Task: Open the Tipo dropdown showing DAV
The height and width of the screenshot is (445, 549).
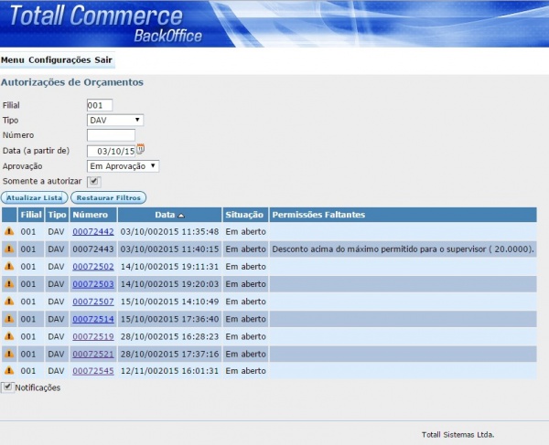Action: click(115, 120)
